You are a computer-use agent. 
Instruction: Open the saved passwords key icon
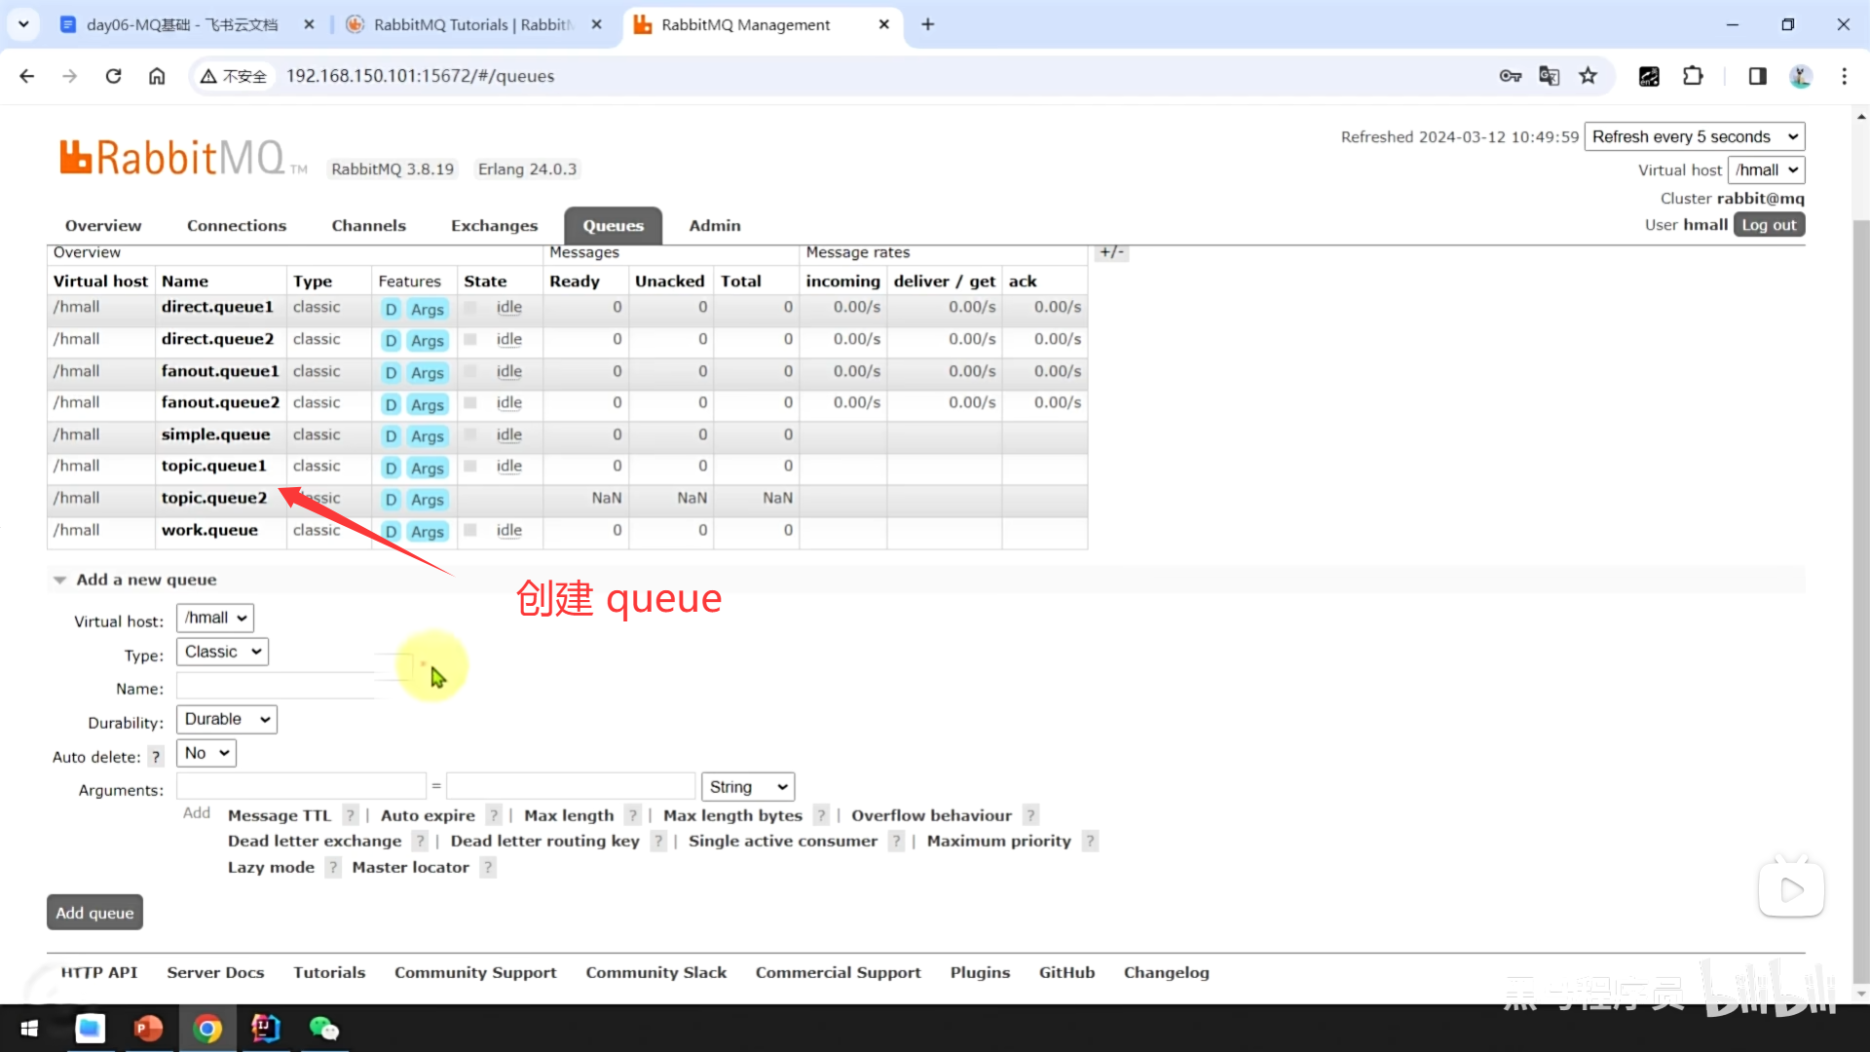(1510, 76)
